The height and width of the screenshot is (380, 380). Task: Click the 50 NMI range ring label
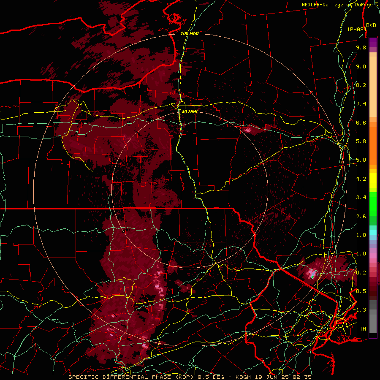pyautogui.click(x=190, y=111)
